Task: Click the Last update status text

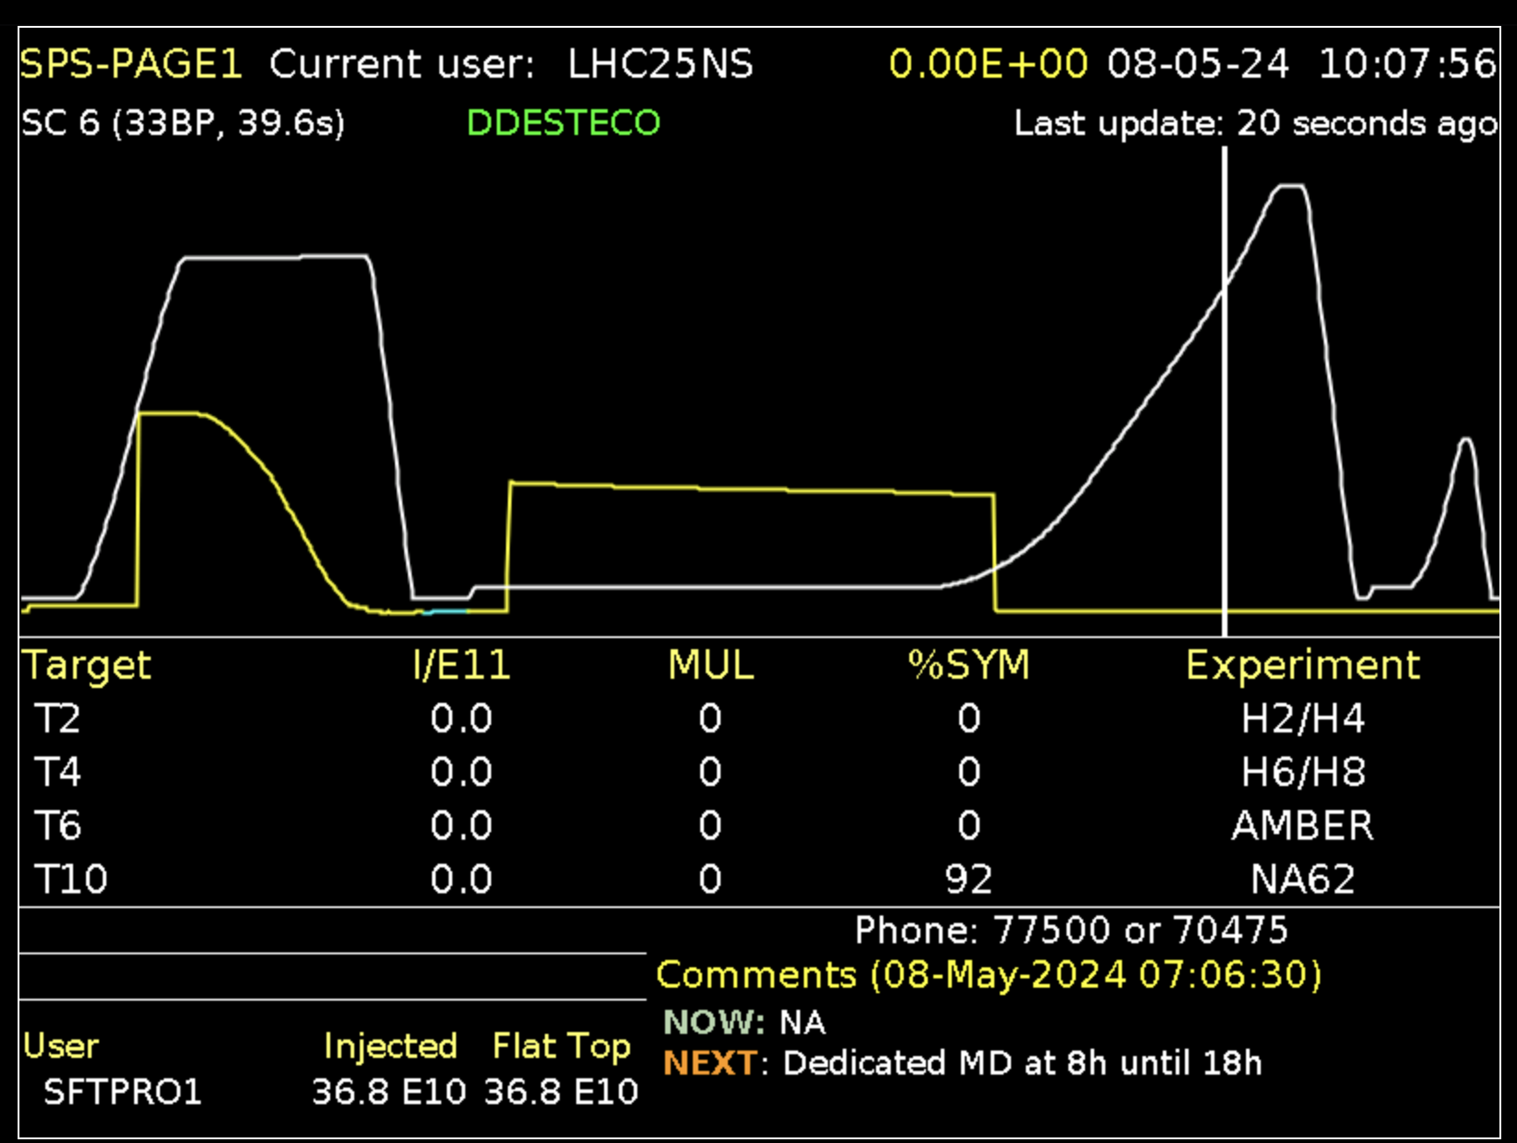Action: 1254,123
